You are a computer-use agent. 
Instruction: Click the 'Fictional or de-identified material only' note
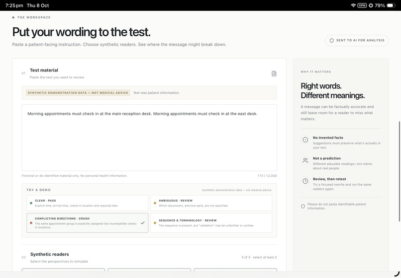pyautogui.click(x=75, y=176)
